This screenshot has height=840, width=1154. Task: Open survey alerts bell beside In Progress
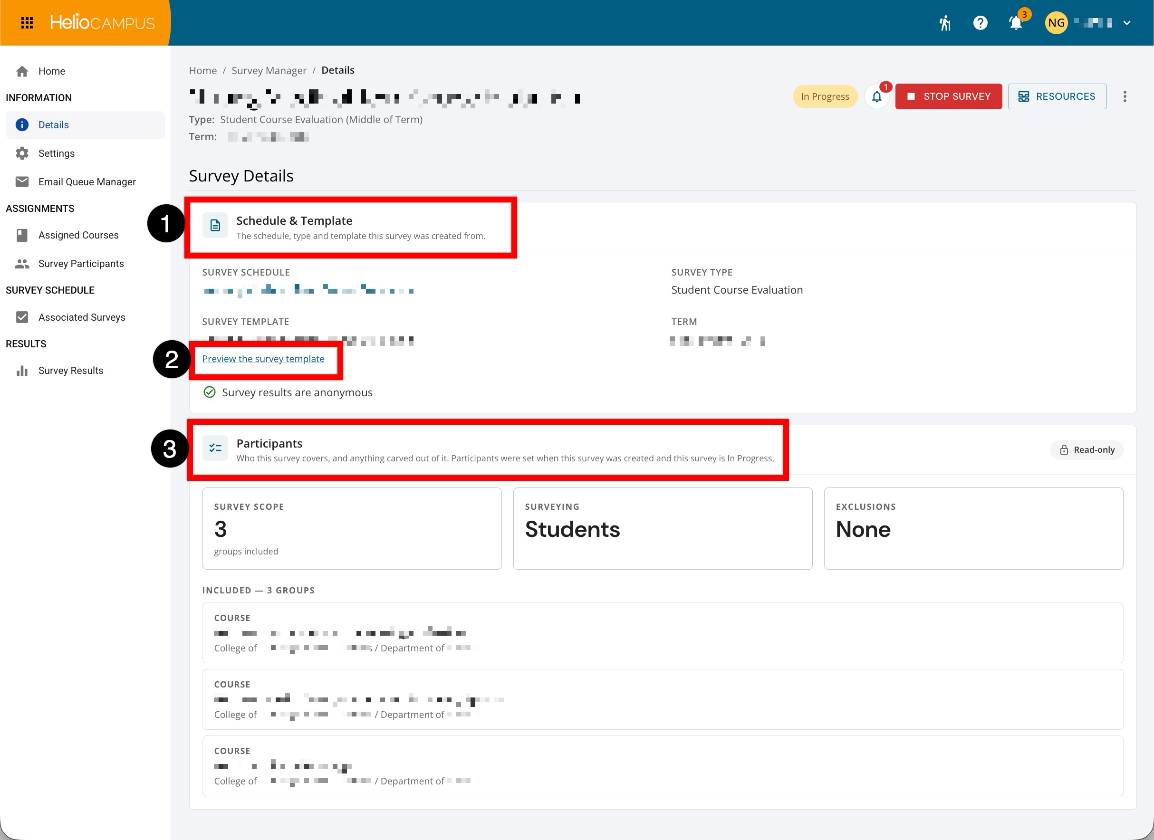(876, 96)
